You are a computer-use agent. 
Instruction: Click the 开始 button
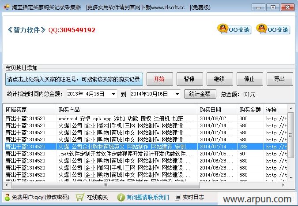pyautogui.click(x=160, y=79)
